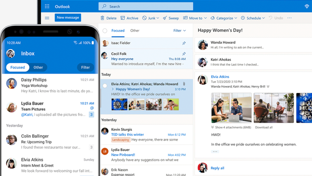Tap Yoga Workshop email on phone
The height and width of the screenshot is (176, 312).
(x=50, y=85)
